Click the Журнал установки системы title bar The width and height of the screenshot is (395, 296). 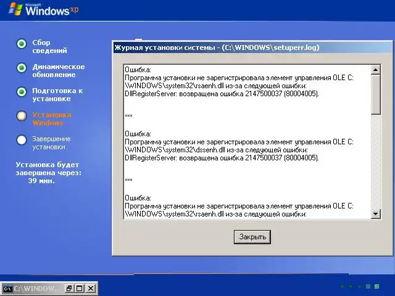coord(252,47)
